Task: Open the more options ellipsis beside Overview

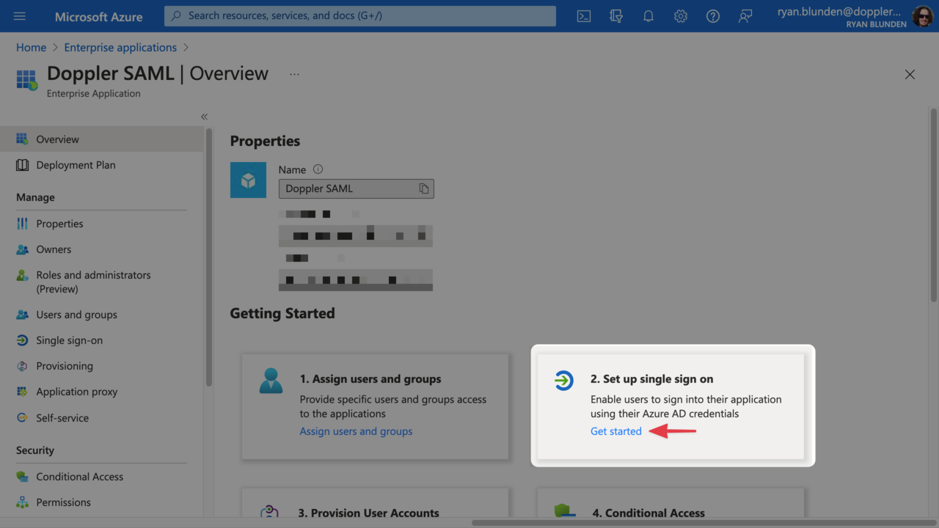Action: click(x=294, y=74)
